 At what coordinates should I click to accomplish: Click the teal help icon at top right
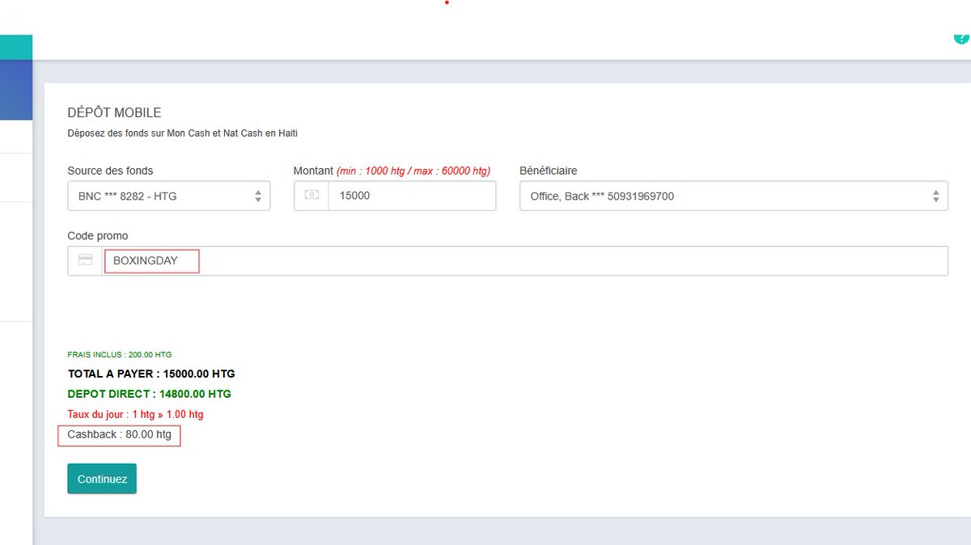point(961,38)
